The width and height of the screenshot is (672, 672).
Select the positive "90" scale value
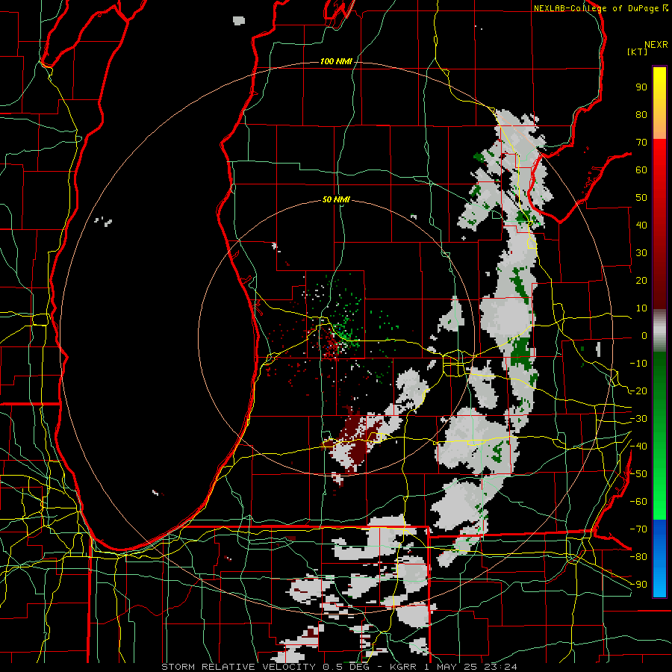[641, 87]
